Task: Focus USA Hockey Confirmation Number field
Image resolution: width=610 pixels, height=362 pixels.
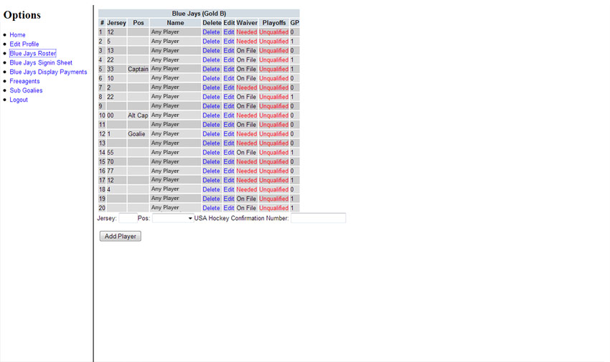Action: [318, 219]
